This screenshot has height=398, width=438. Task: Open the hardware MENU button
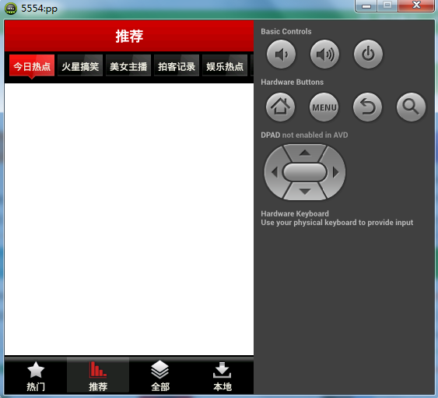[x=324, y=107]
